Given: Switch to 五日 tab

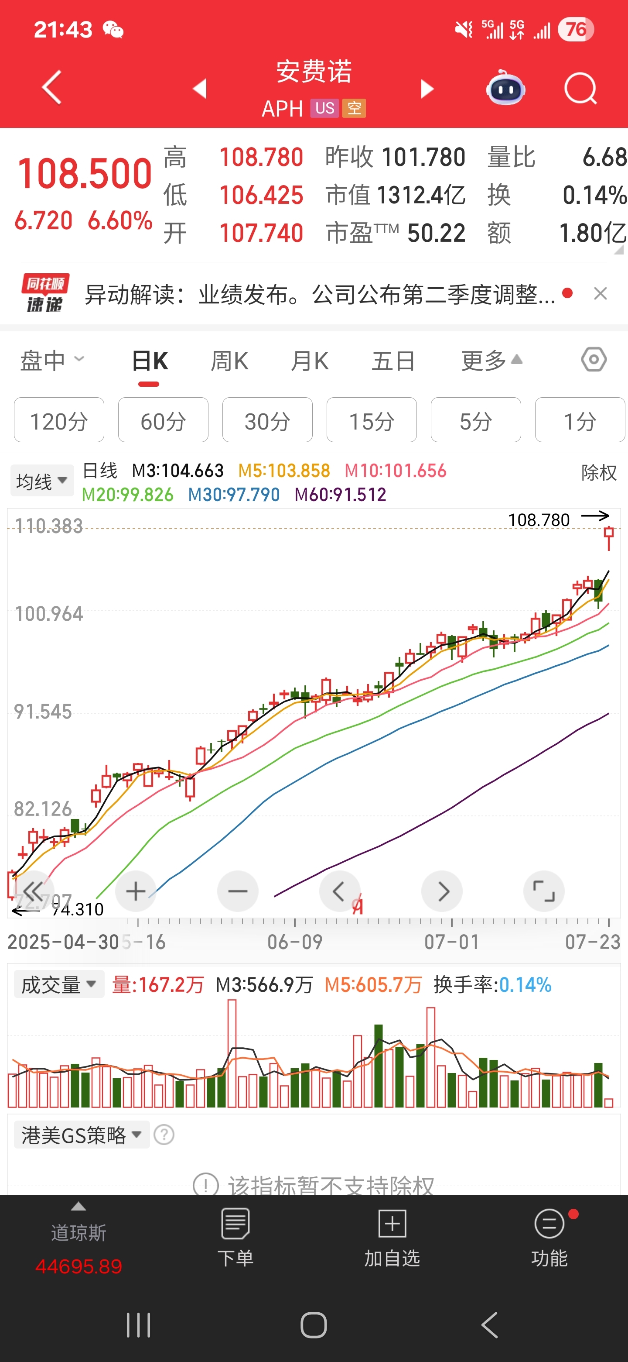Looking at the screenshot, I should [x=393, y=361].
